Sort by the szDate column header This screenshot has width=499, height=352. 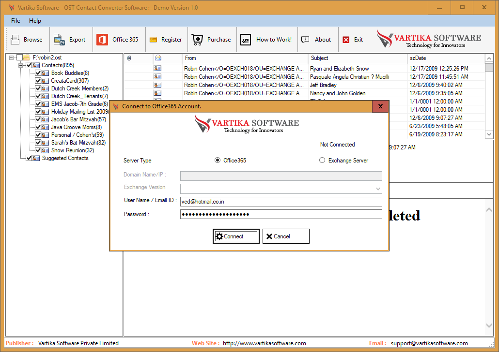[x=446, y=58]
